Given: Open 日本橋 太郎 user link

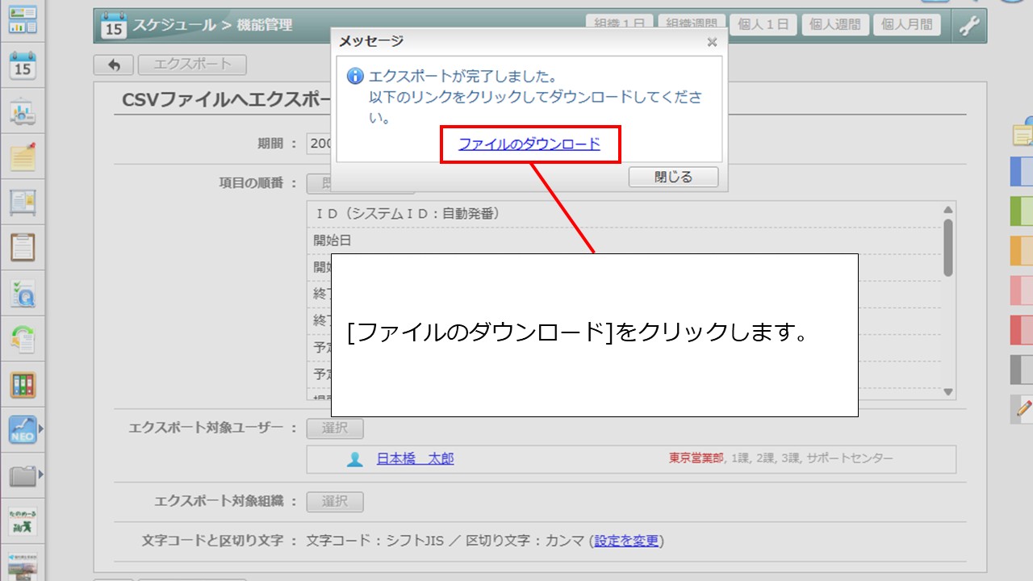Looking at the screenshot, I should [x=415, y=459].
